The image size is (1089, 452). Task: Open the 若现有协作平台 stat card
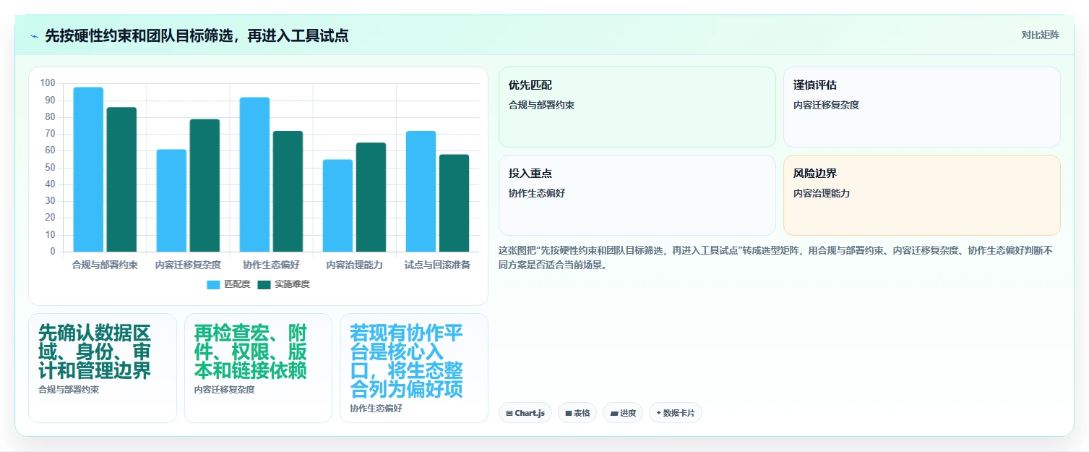(414, 367)
